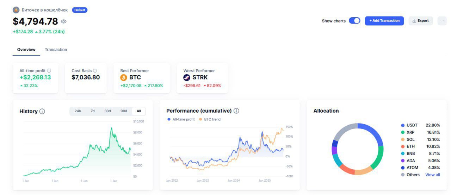Click the Add Transaction button
451x195 pixels.
pyautogui.click(x=384, y=21)
